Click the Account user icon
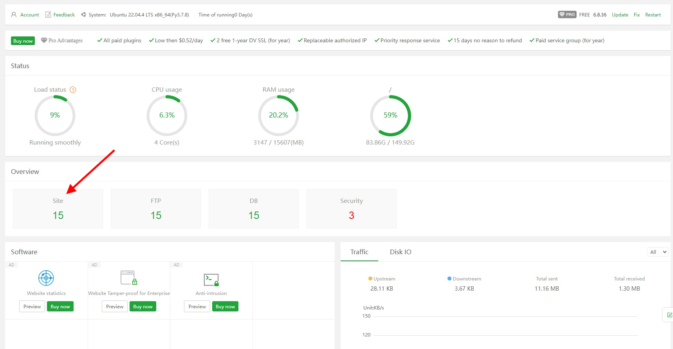 tap(14, 15)
